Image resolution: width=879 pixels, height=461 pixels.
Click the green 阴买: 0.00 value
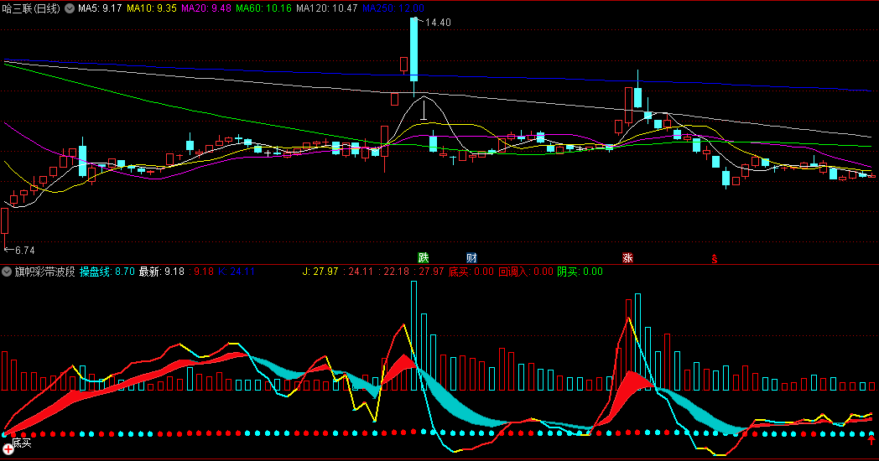click(580, 272)
